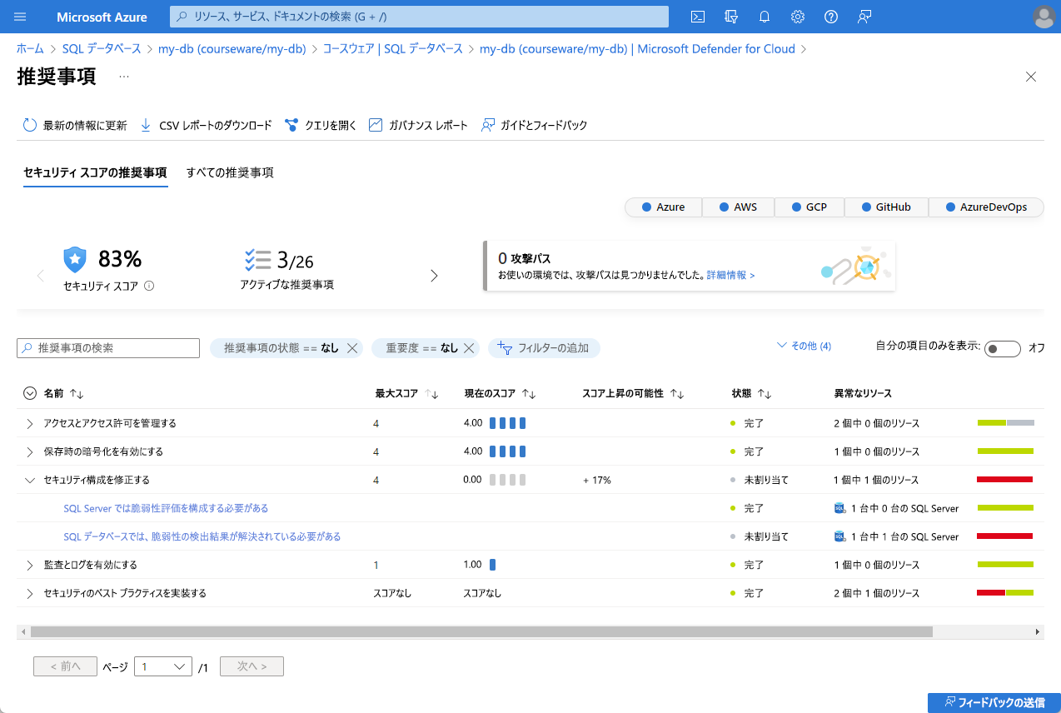Collapse all rows using the header chevron
This screenshot has width=1061, height=713.
pyautogui.click(x=30, y=394)
